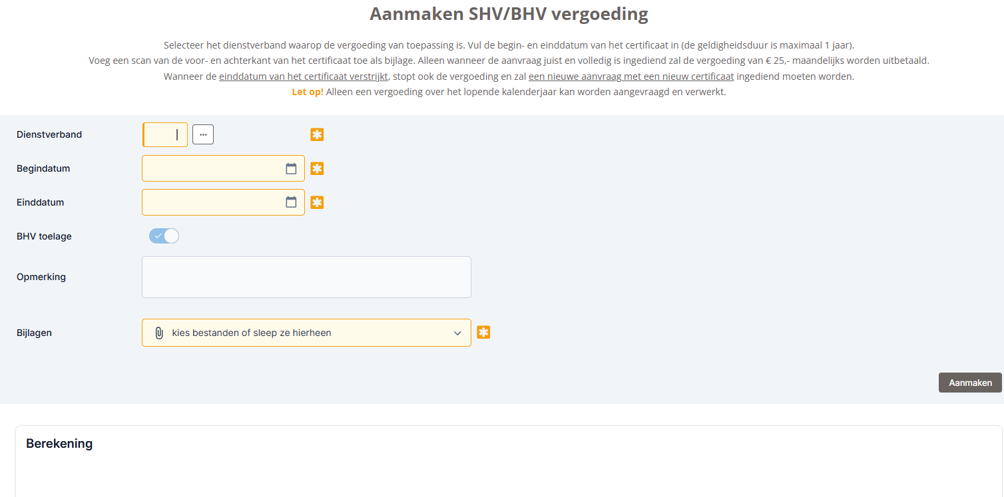Click the required asterisk beside Dienstverband

click(x=317, y=135)
